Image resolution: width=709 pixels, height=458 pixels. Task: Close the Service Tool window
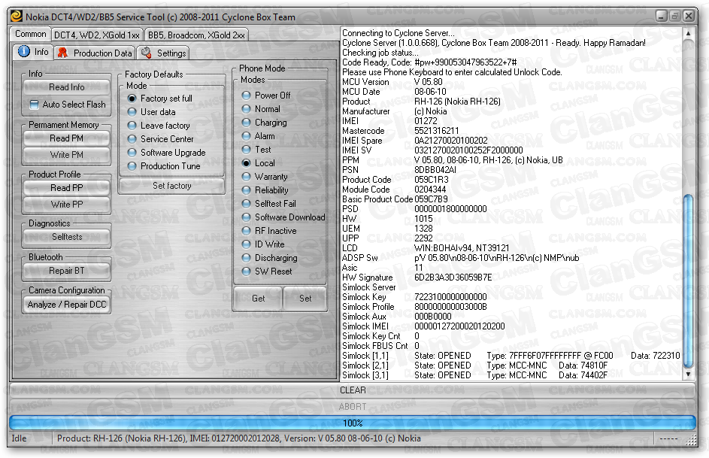pyautogui.click(x=689, y=17)
